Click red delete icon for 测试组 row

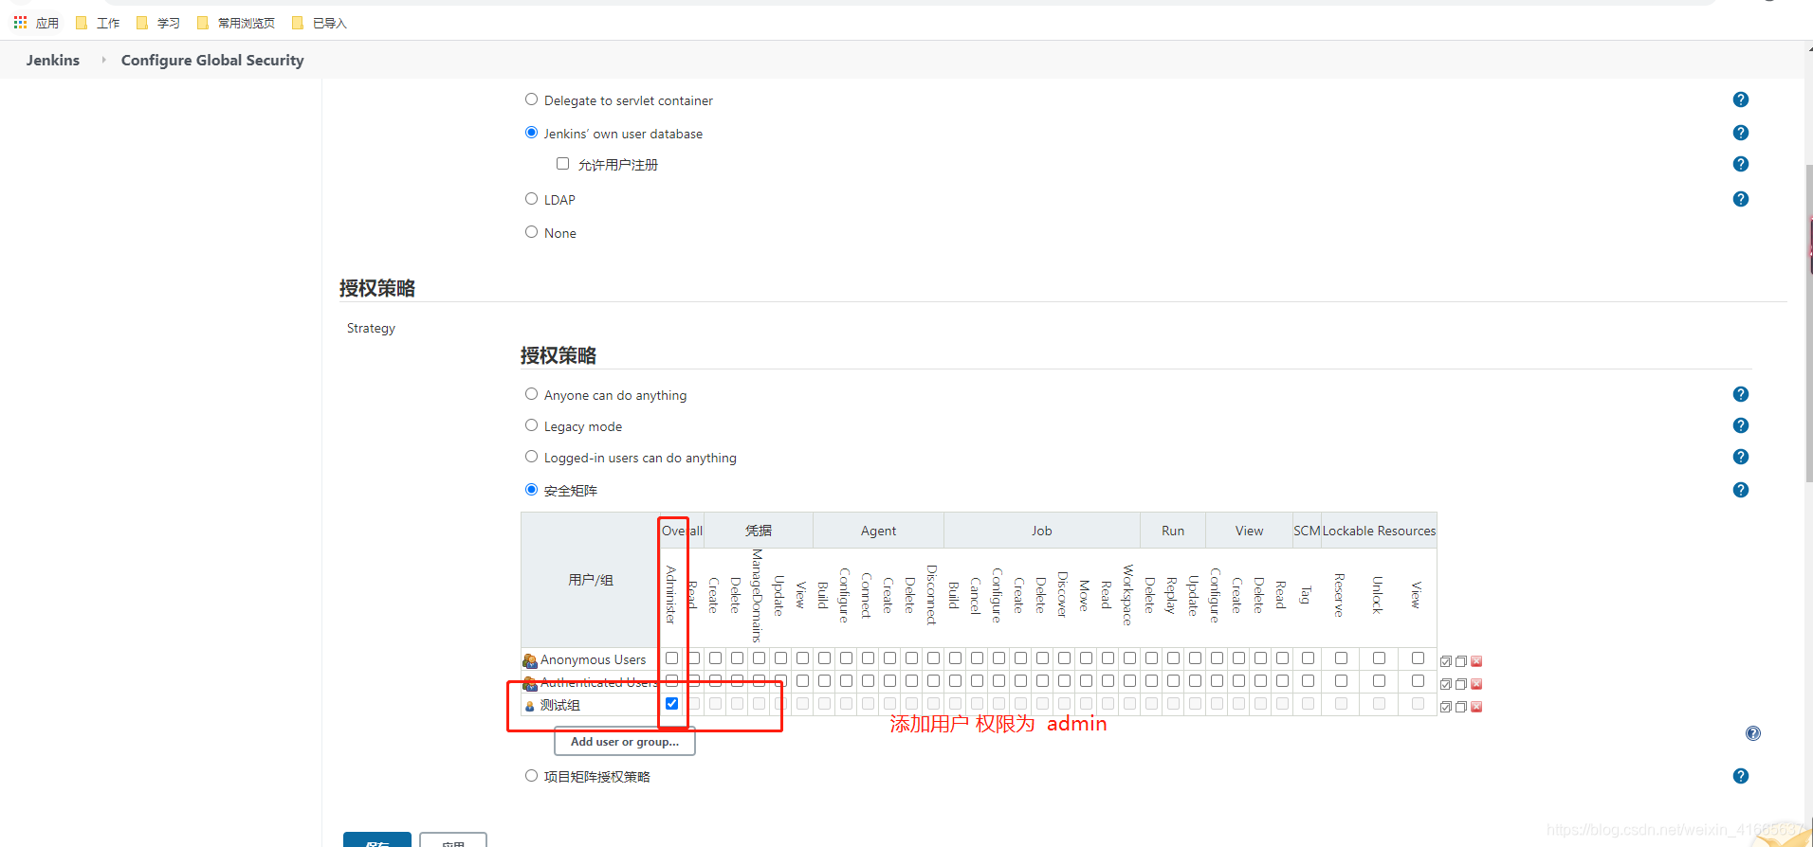[1476, 707]
